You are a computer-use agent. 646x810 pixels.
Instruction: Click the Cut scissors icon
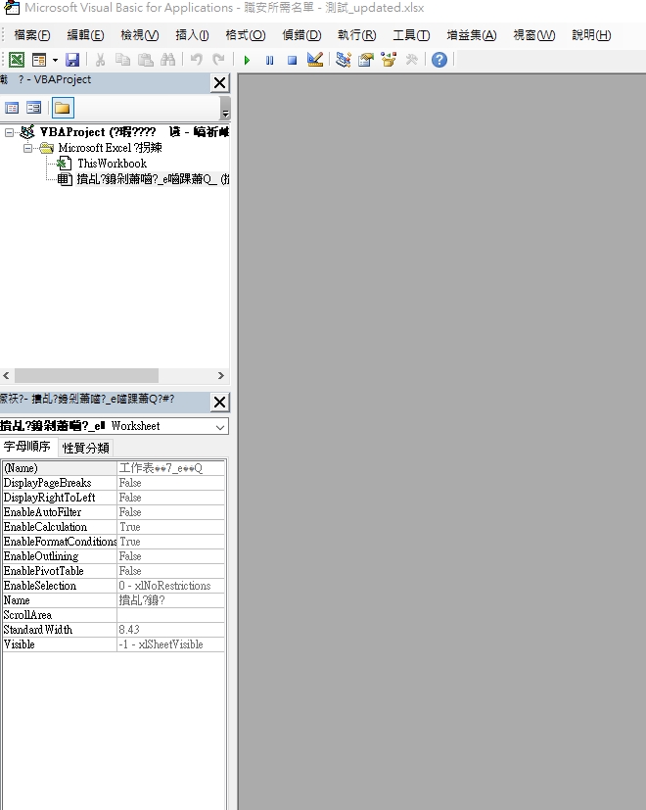tap(100, 60)
